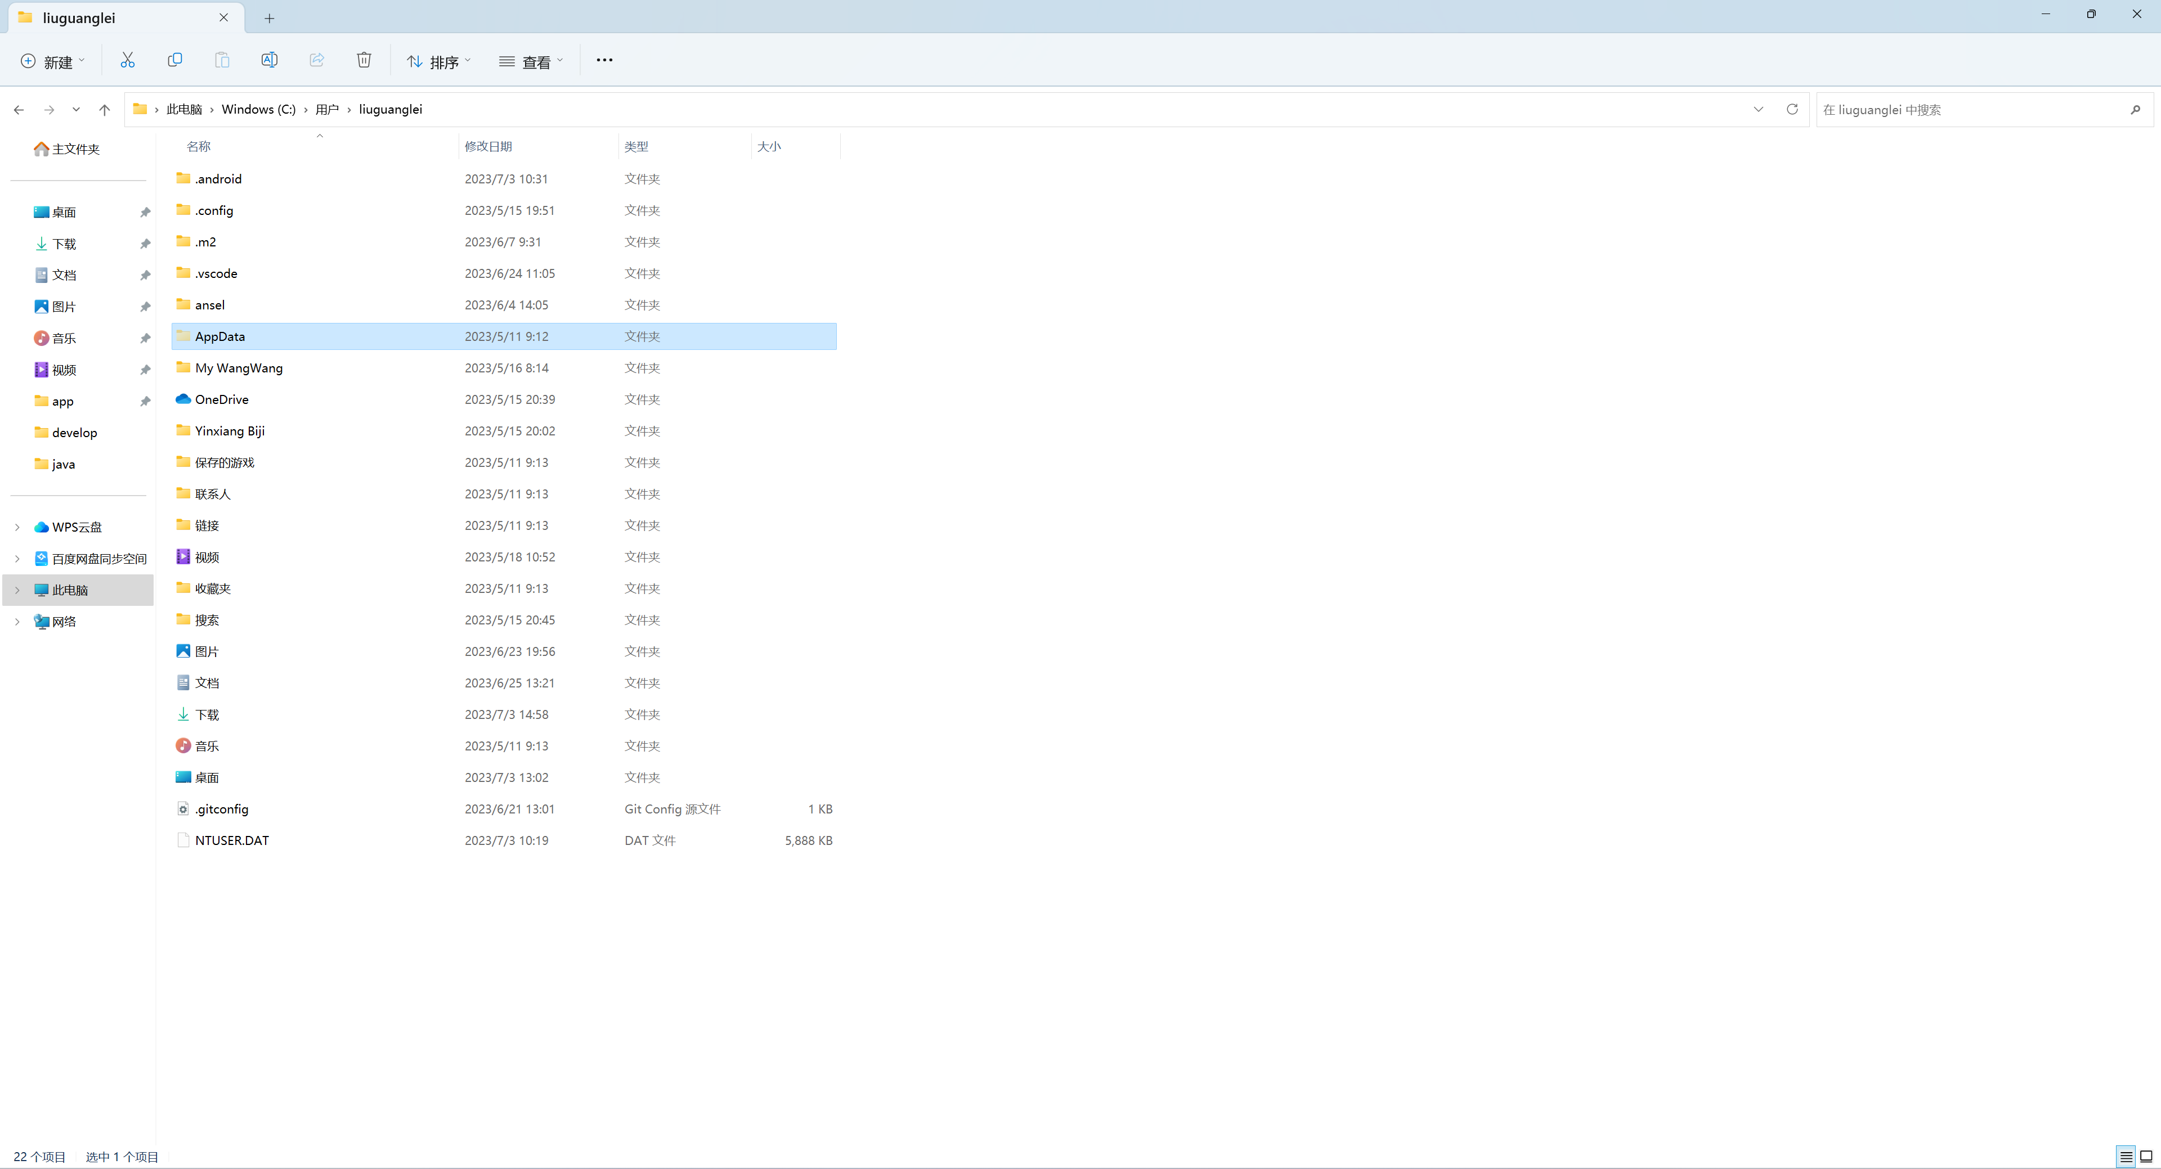Select the OneDrive cloud folder
The height and width of the screenshot is (1169, 2161).
pyautogui.click(x=504, y=399)
